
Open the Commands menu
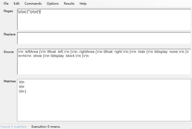pos(33,4)
